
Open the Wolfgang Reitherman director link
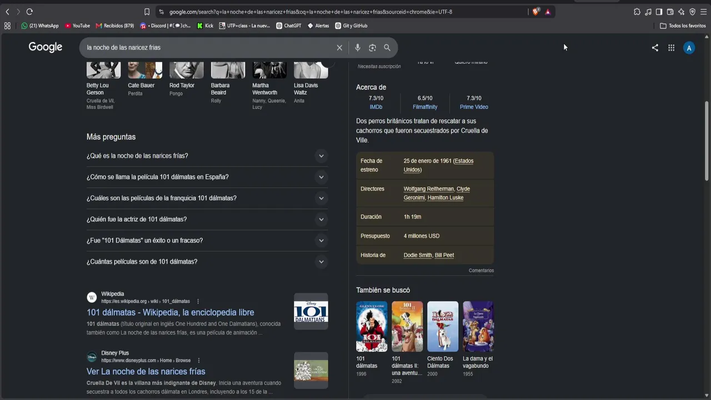click(x=428, y=189)
